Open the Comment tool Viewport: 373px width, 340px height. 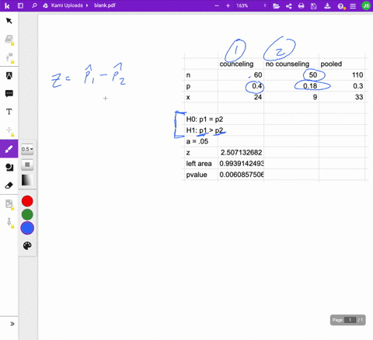(x=9, y=93)
